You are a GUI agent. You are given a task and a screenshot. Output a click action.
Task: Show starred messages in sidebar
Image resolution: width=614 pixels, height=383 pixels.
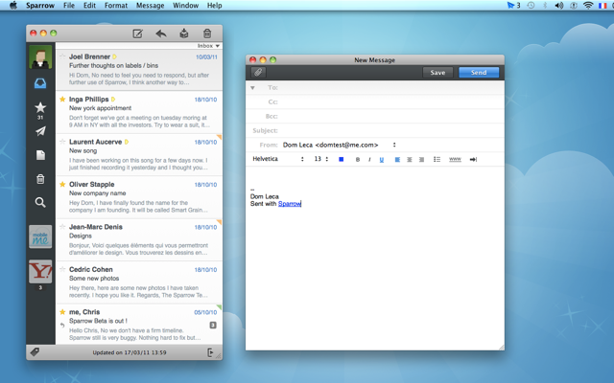coord(40,107)
